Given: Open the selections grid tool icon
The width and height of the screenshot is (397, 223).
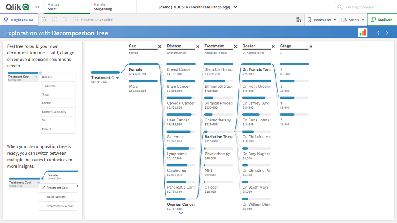Looking at the screenshot, I should 299,20.
